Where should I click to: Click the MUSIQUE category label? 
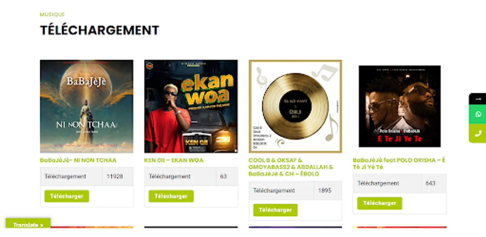coord(52,14)
